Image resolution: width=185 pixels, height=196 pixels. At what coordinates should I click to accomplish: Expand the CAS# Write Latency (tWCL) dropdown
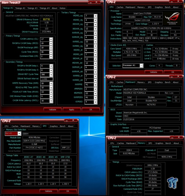pyautogui.click(x=51, y=101)
